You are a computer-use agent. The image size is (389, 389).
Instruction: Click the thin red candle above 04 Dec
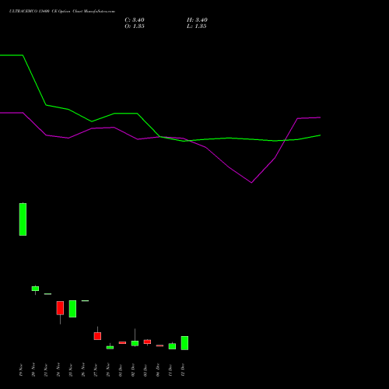pyautogui.click(x=159, y=345)
